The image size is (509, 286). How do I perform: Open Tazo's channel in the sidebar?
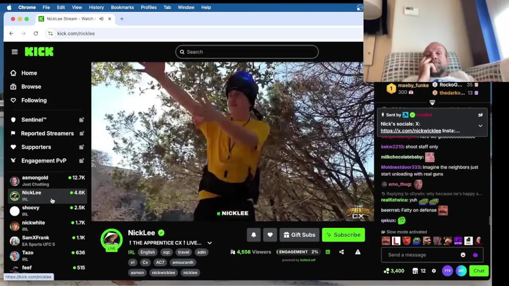[47, 256]
